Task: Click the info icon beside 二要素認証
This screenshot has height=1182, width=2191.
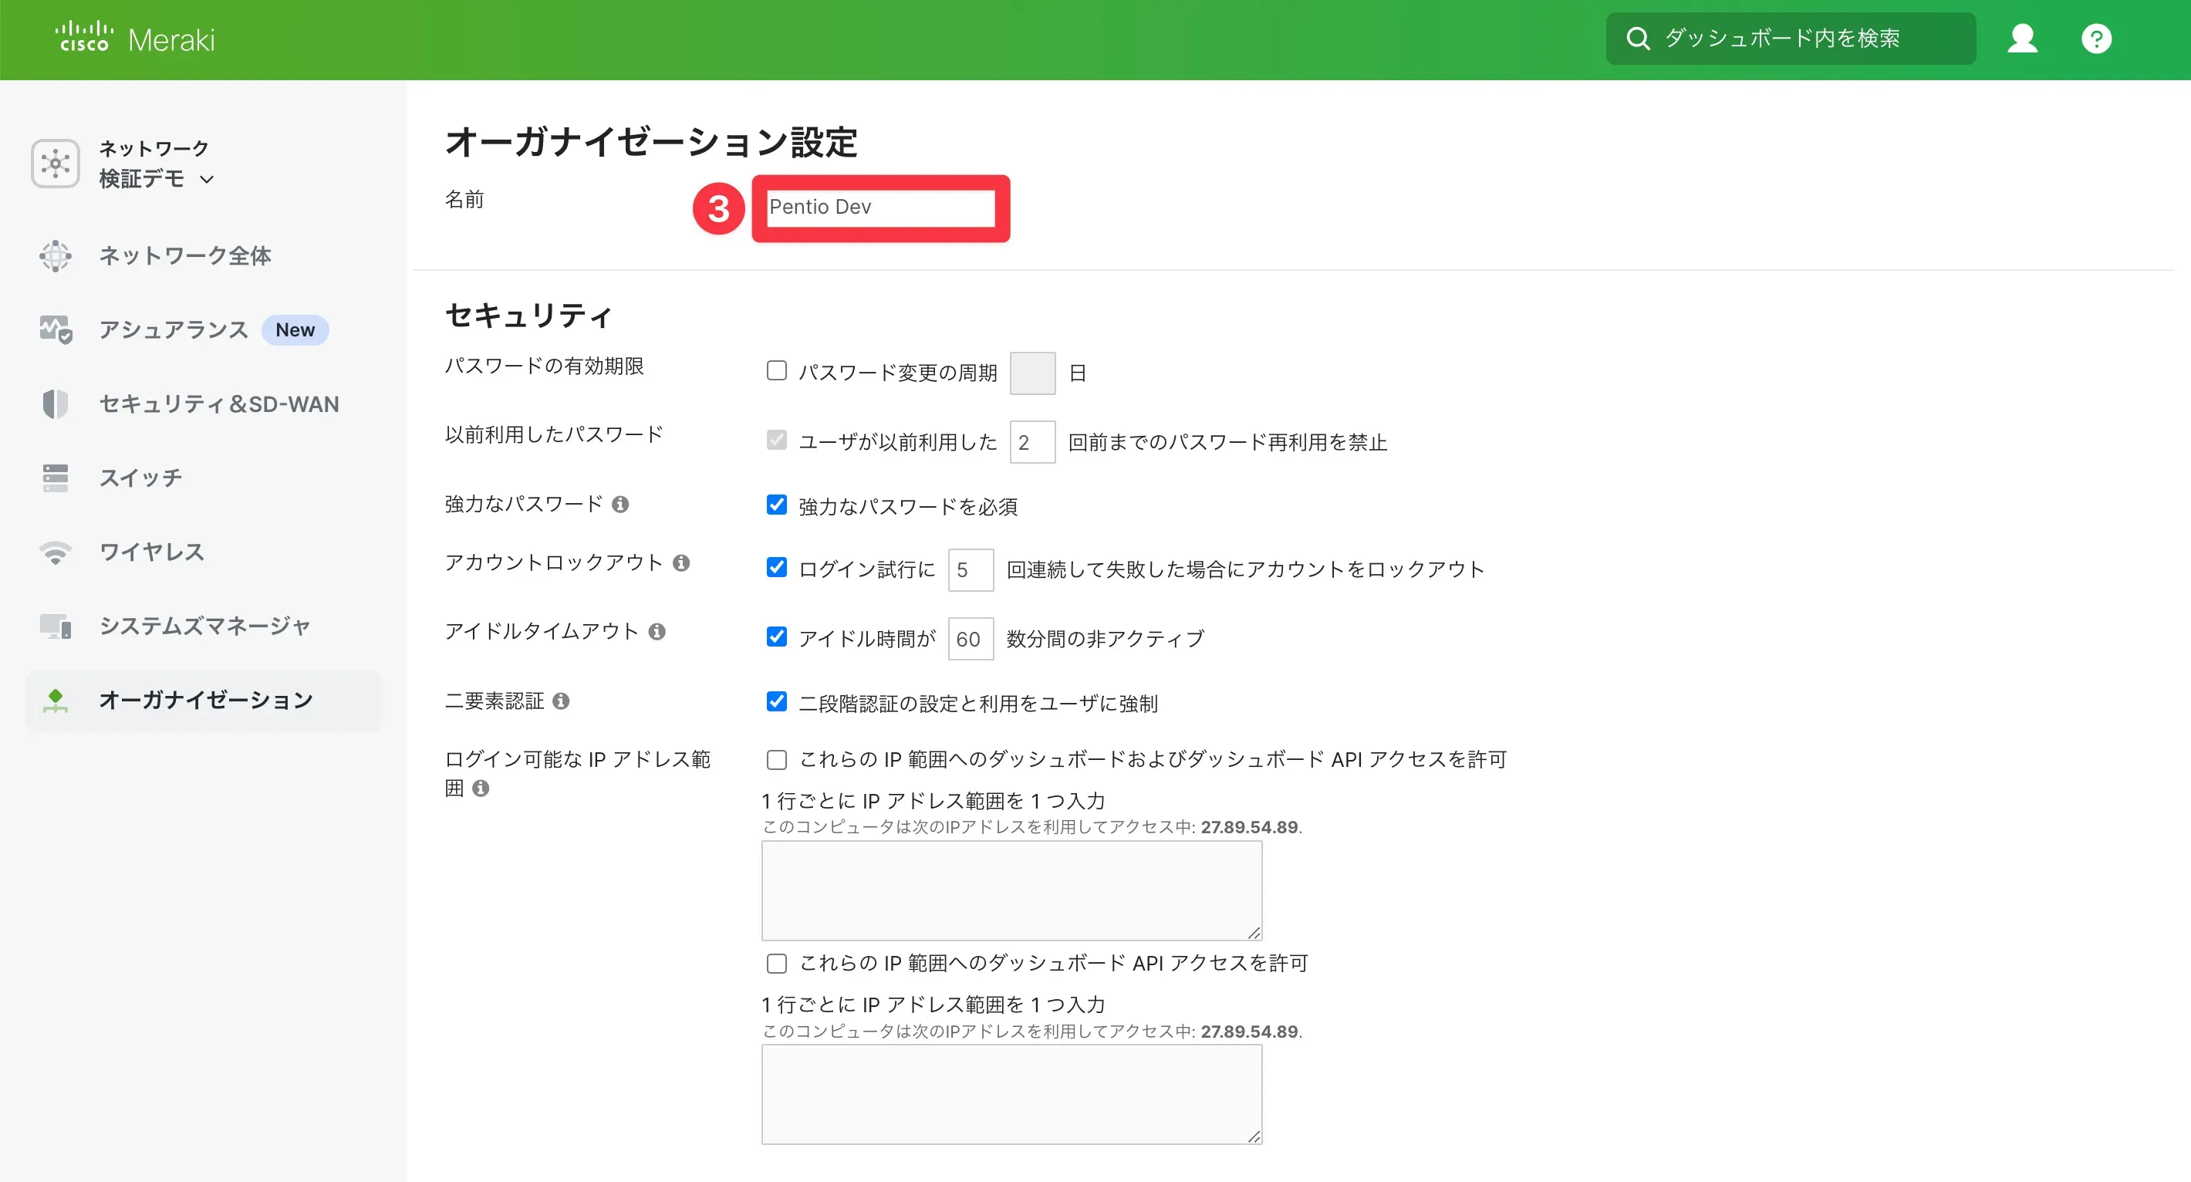Action: [x=561, y=700]
